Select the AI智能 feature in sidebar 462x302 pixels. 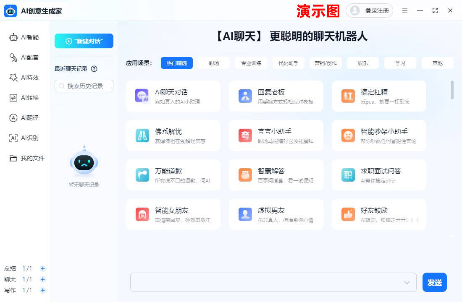click(25, 37)
